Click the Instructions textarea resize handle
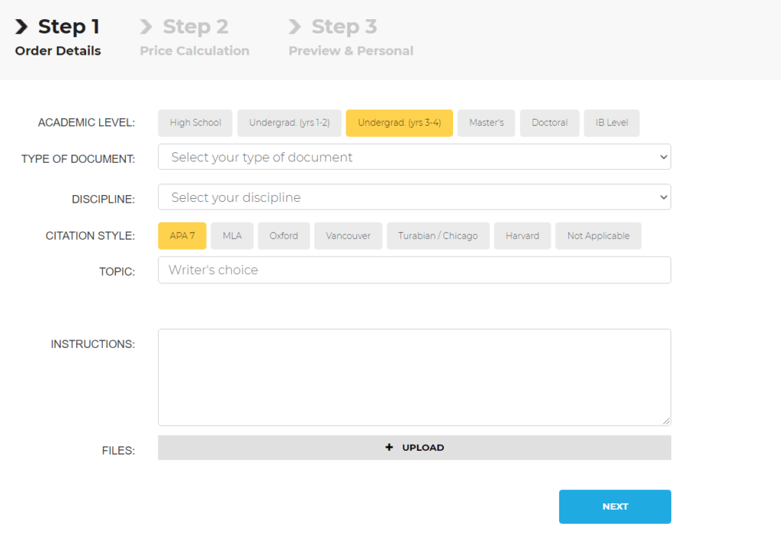 pyautogui.click(x=666, y=420)
